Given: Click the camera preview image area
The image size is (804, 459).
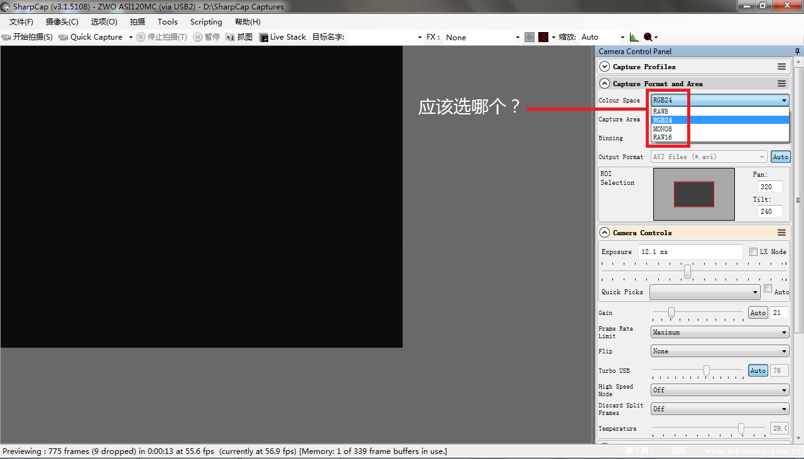Looking at the screenshot, I should click(x=201, y=196).
